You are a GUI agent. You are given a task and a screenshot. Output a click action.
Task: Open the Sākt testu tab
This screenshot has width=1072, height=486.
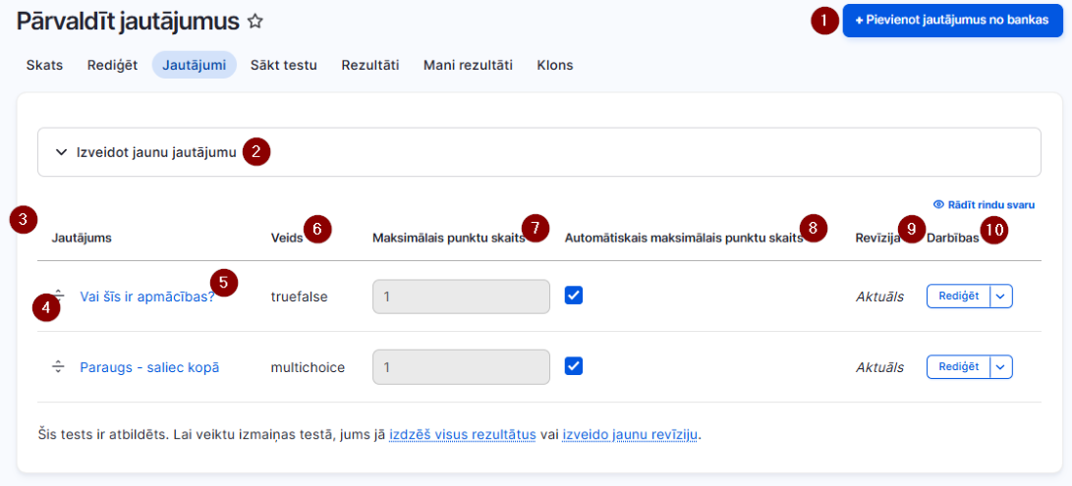[x=283, y=66]
